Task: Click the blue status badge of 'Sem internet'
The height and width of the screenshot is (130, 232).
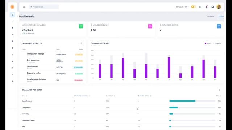Action: 78,68
